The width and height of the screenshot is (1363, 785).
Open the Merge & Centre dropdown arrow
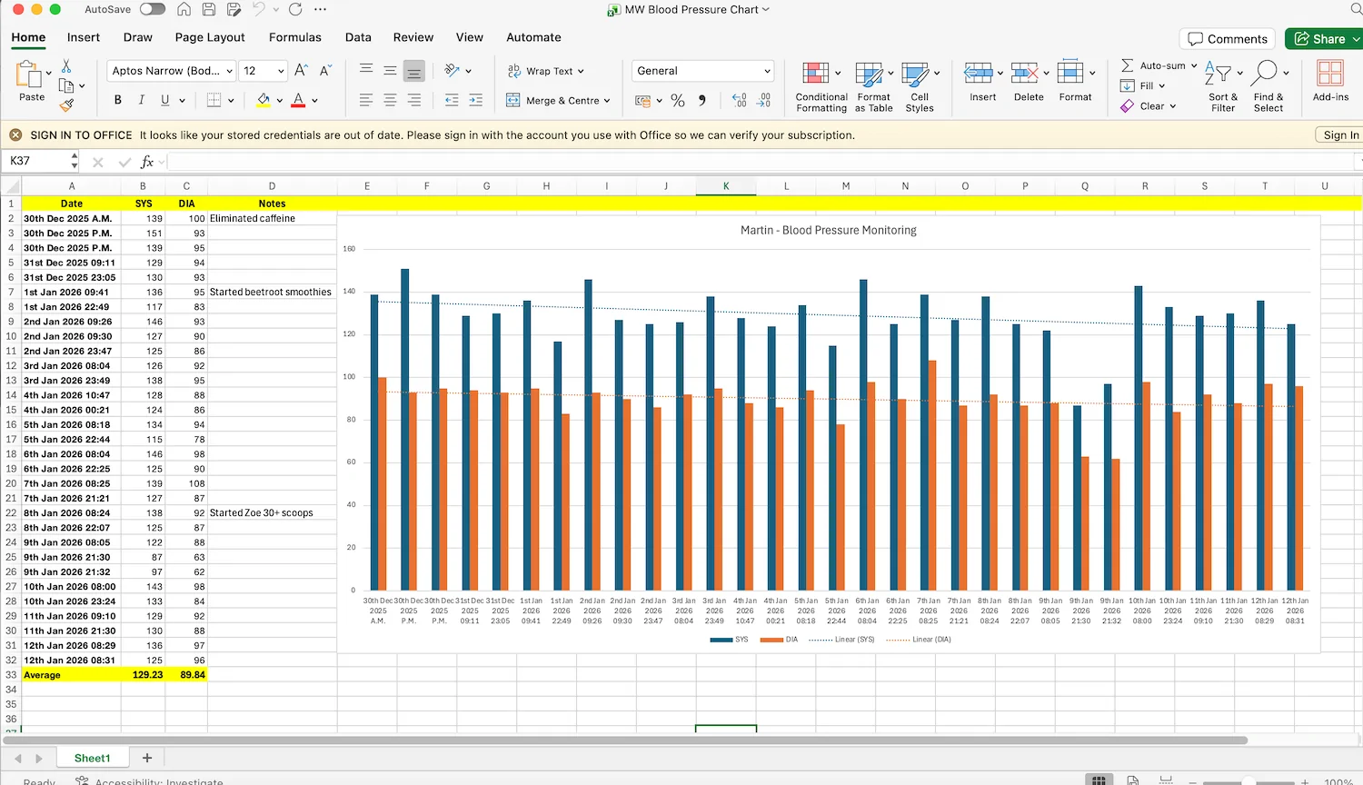tap(606, 101)
